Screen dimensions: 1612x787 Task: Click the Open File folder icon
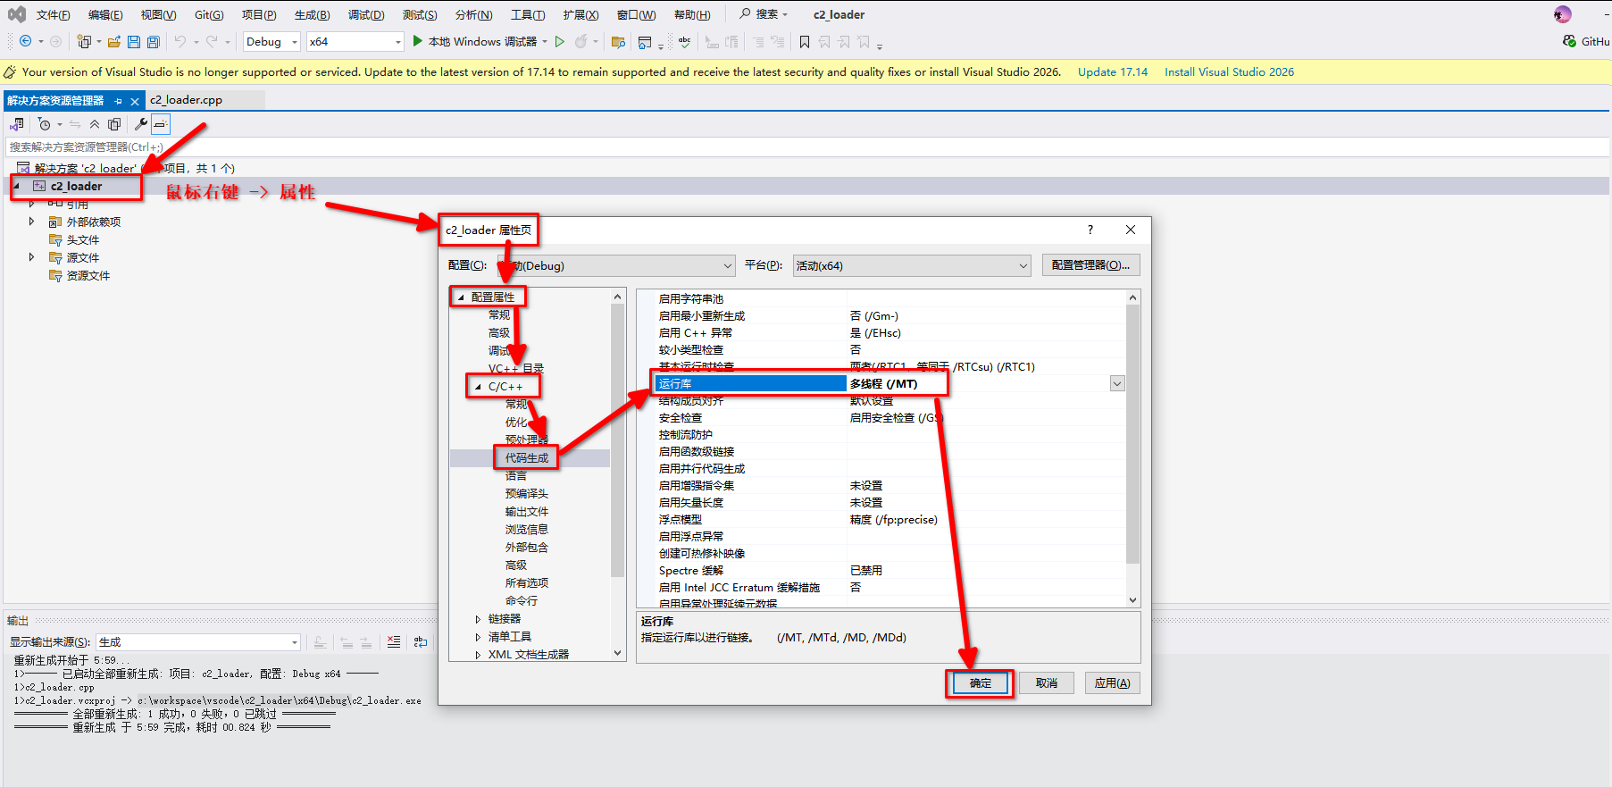(113, 42)
